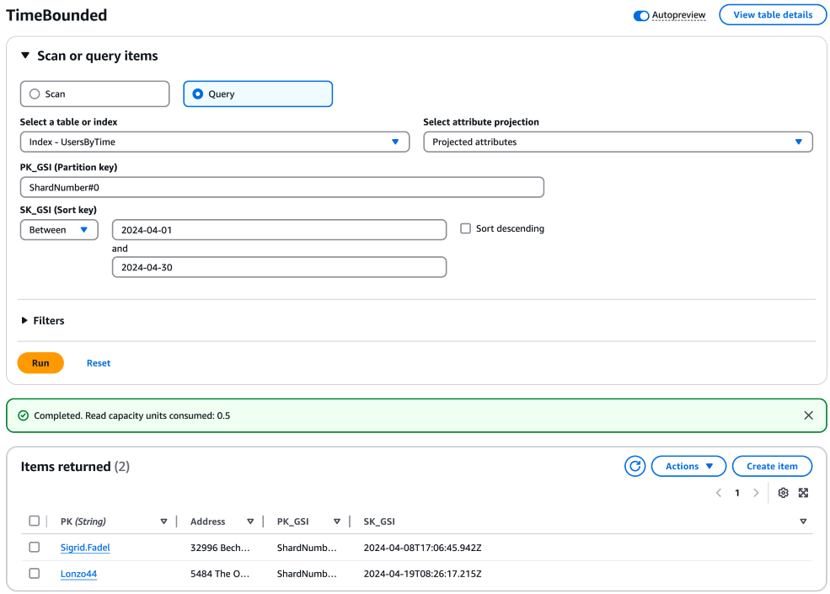Expand results table to fullscreen
Viewport: 830px width, 594px height.
tap(803, 493)
